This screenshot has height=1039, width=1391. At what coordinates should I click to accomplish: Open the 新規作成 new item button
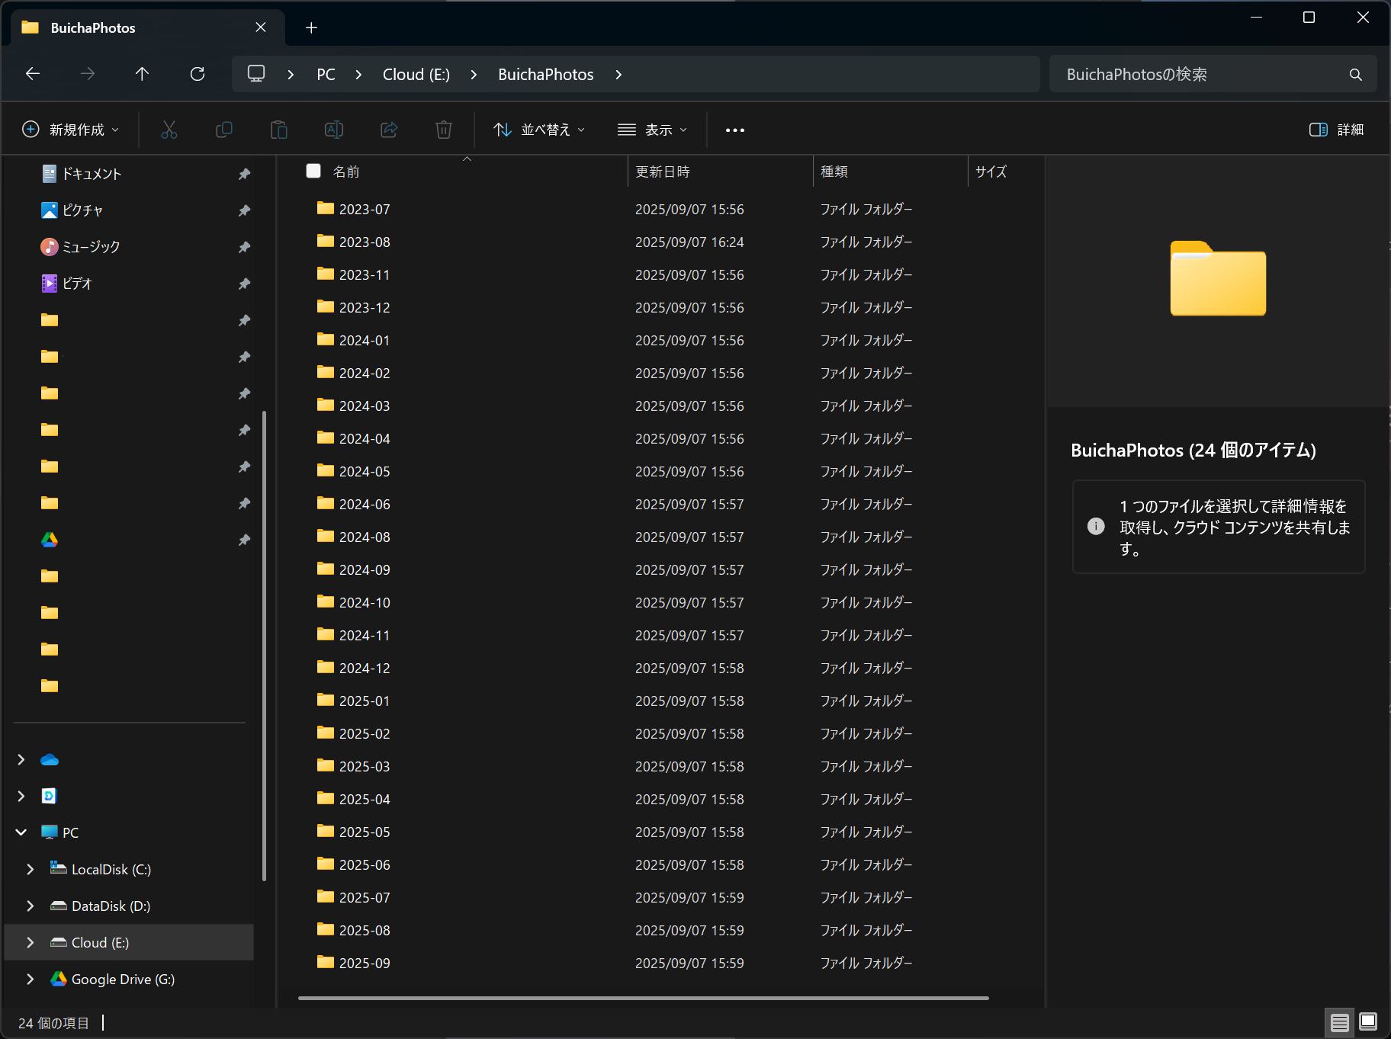coord(71,130)
